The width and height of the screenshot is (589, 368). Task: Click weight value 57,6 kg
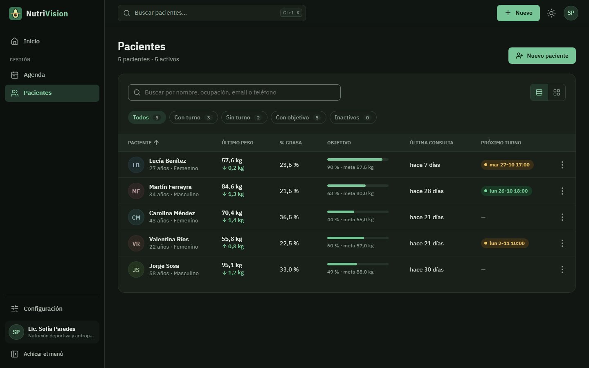232,161
